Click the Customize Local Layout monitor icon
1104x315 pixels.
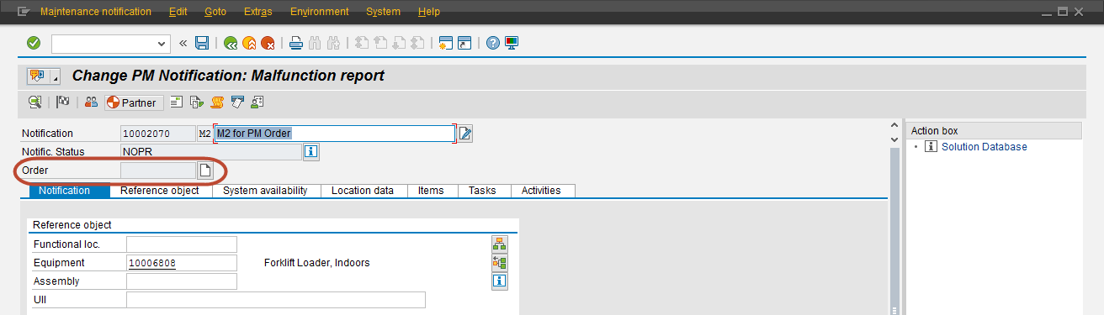pos(511,43)
